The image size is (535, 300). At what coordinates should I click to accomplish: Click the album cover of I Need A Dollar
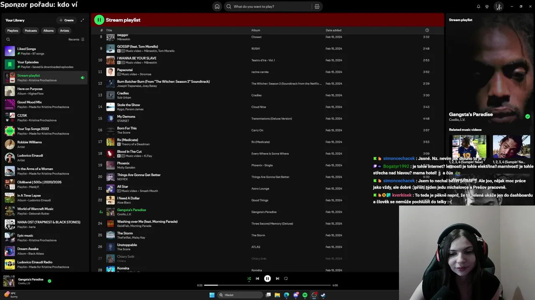[110, 200]
